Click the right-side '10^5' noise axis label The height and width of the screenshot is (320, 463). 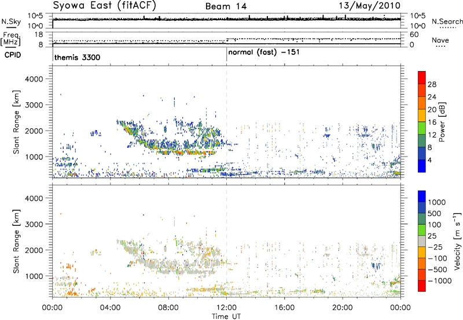[x=418, y=16]
